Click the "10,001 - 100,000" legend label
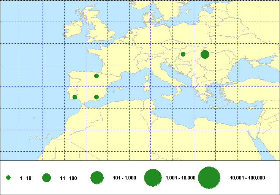Screen dimensions: 280x195 (247, 178)
